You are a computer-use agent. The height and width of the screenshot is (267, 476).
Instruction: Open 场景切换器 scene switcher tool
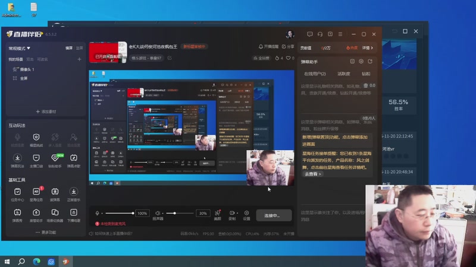(55, 215)
